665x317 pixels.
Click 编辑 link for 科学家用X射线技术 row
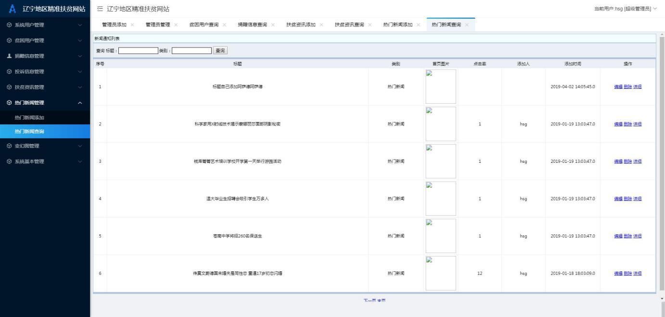pyautogui.click(x=618, y=124)
